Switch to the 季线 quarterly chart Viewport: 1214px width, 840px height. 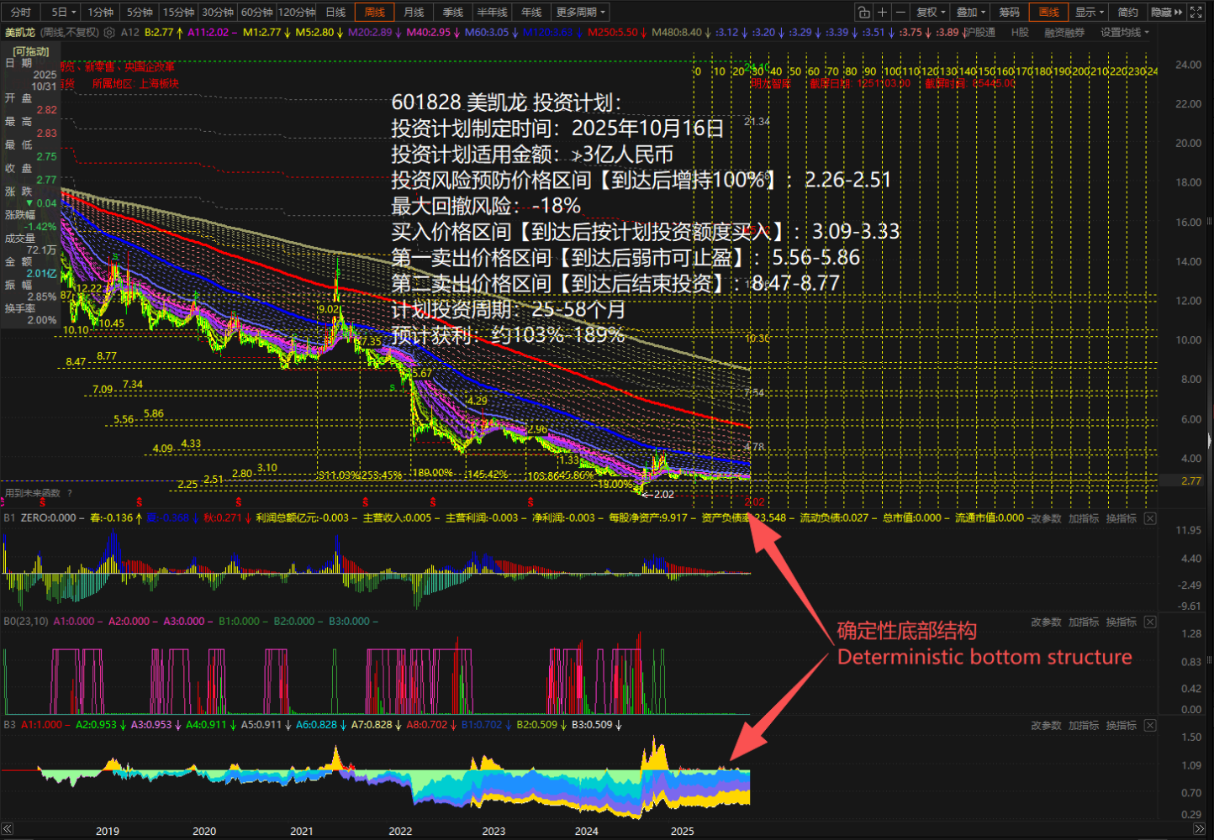coord(453,12)
